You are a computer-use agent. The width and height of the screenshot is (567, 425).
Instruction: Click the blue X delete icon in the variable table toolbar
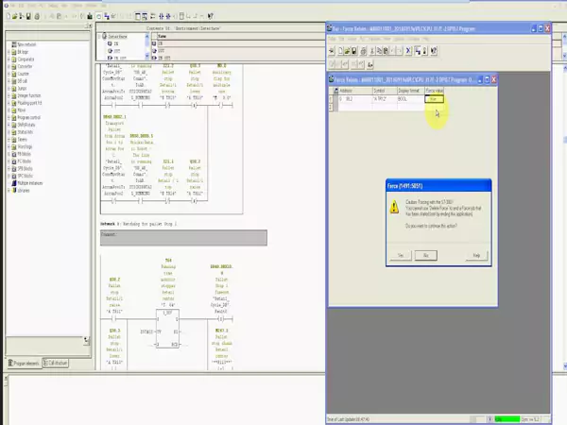pos(408,51)
